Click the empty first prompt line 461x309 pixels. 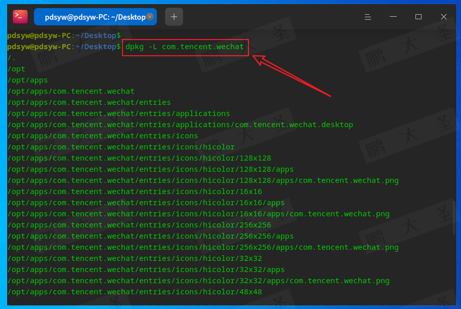point(64,35)
